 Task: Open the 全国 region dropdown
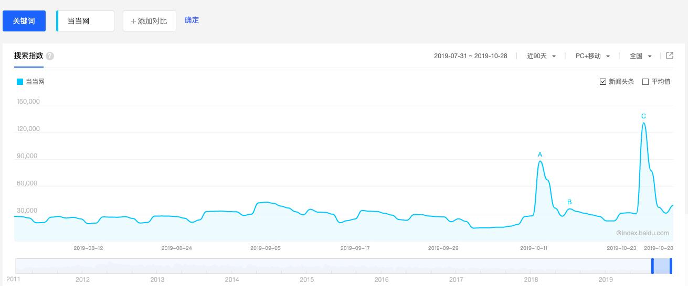pos(640,56)
